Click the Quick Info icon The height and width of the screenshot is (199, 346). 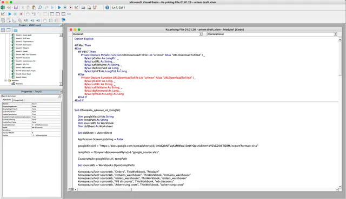tap(14, 20)
